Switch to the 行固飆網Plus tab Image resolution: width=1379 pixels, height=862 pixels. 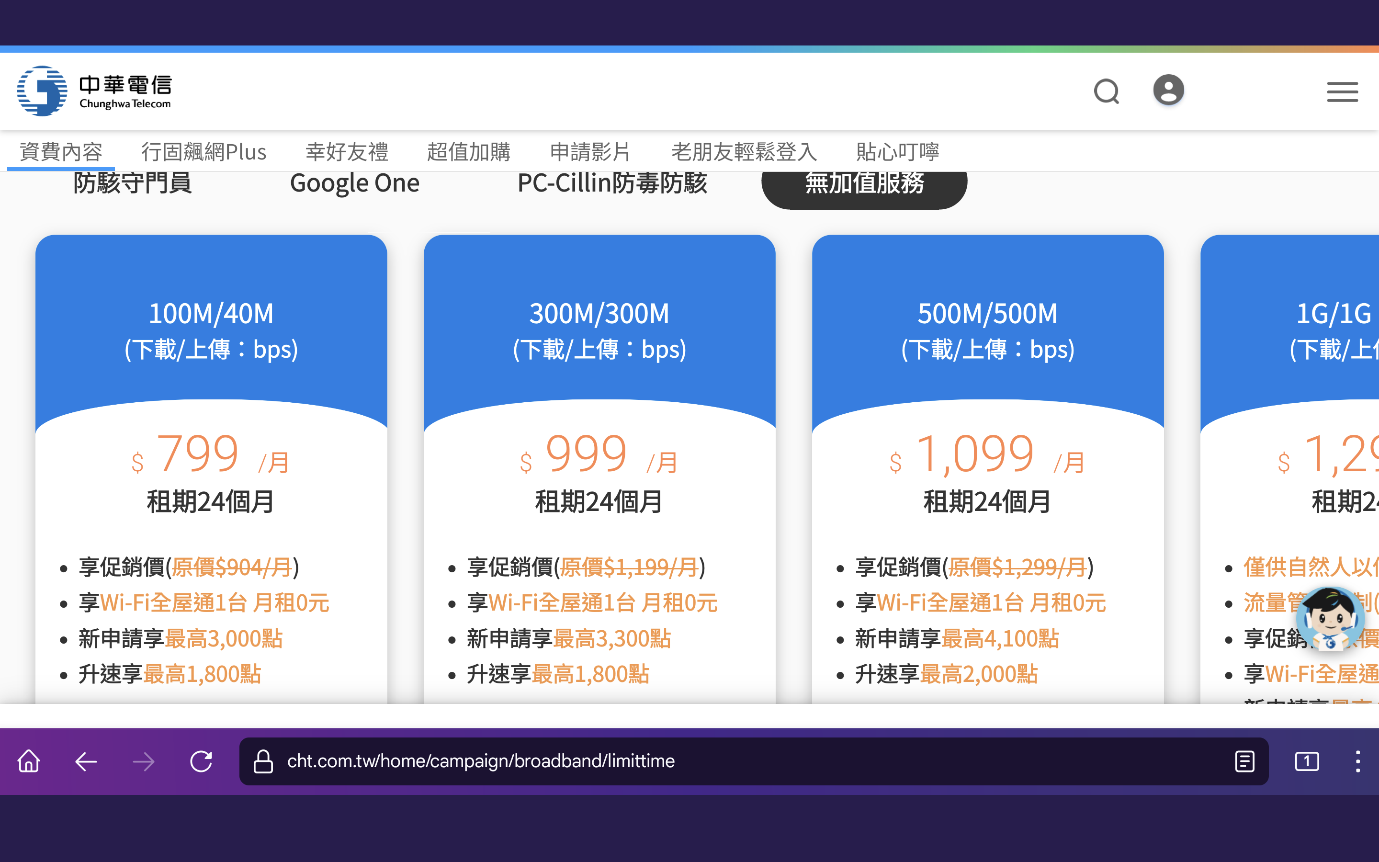(x=203, y=152)
